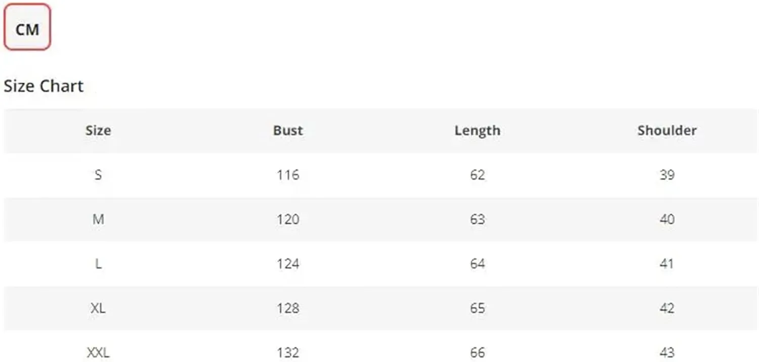Click the L size row label
759x362 pixels.
pos(98,264)
